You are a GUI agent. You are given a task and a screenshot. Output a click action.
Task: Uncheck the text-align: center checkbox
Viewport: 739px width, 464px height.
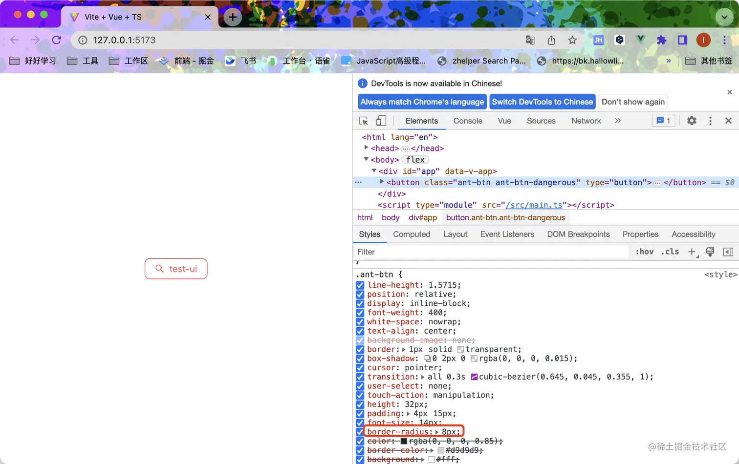(360, 331)
